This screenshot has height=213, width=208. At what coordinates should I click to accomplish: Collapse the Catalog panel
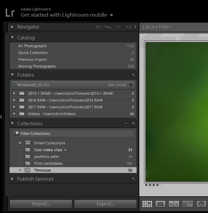click(13, 38)
